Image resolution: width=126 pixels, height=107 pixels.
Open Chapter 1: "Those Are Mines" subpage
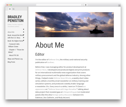click(x=16, y=51)
